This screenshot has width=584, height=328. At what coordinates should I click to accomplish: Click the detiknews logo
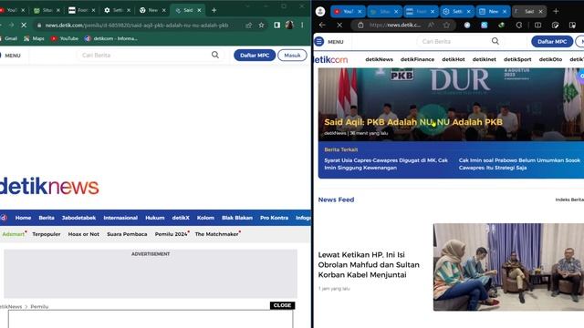[x=49, y=186]
